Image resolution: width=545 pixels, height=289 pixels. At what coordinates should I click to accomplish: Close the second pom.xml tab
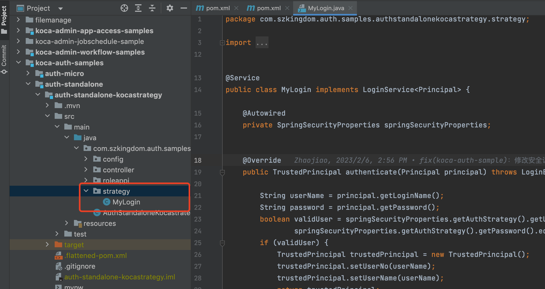(x=287, y=8)
